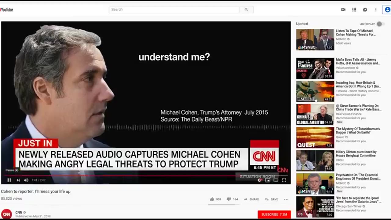Click into the YouTube search field
Image resolution: width=391 pixels, height=220 pixels.
click(x=174, y=9)
